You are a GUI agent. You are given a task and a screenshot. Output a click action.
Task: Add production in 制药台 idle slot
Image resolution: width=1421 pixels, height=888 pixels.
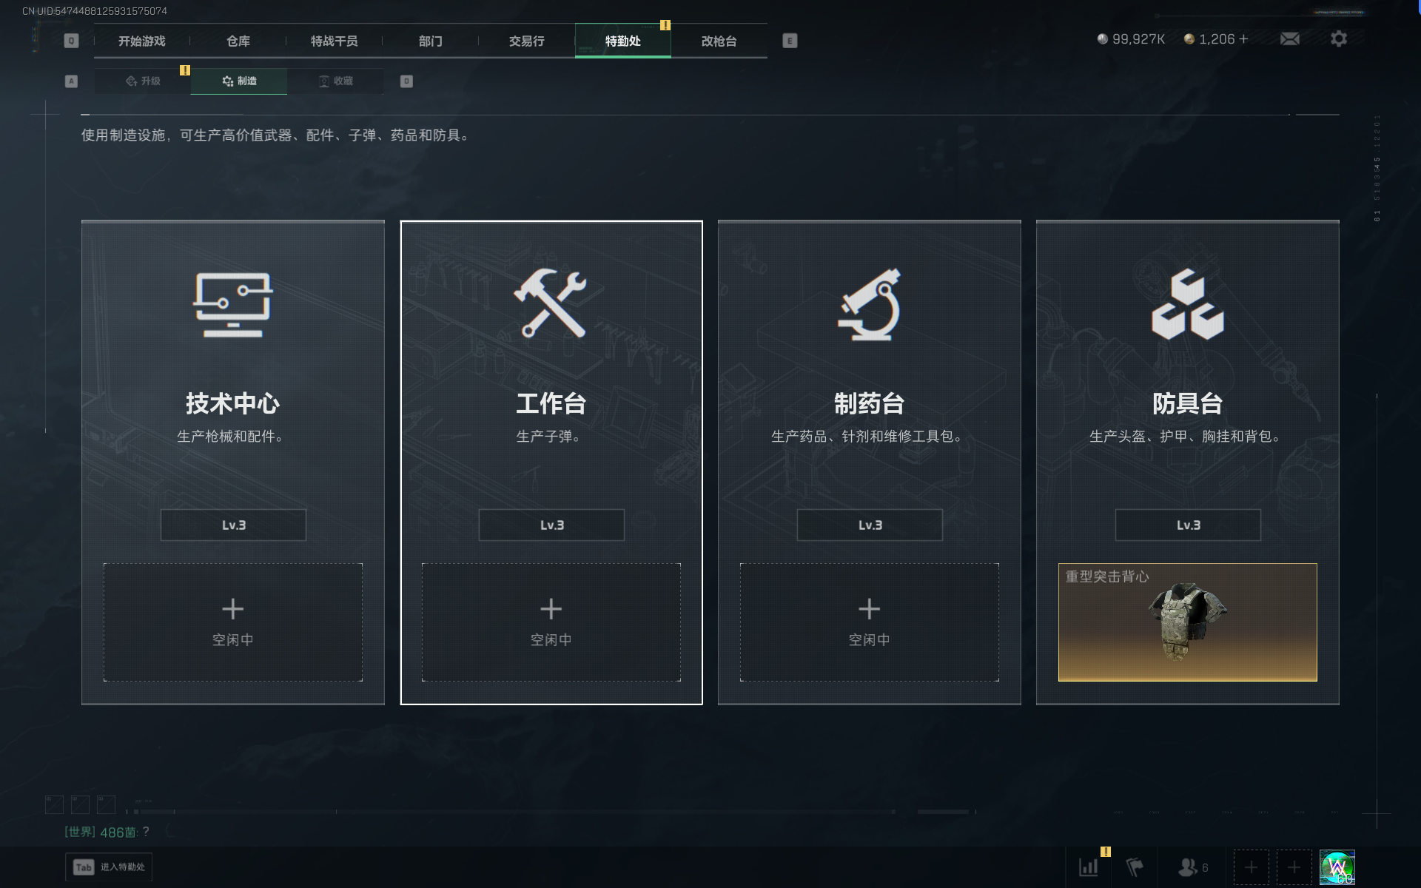[x=870, y=622]
